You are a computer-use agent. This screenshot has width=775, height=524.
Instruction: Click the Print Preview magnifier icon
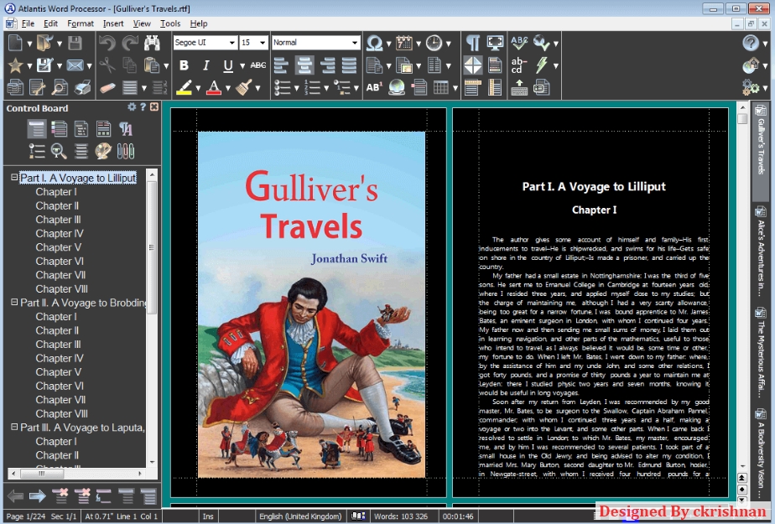pyautogui.click(x=60, y=88)
